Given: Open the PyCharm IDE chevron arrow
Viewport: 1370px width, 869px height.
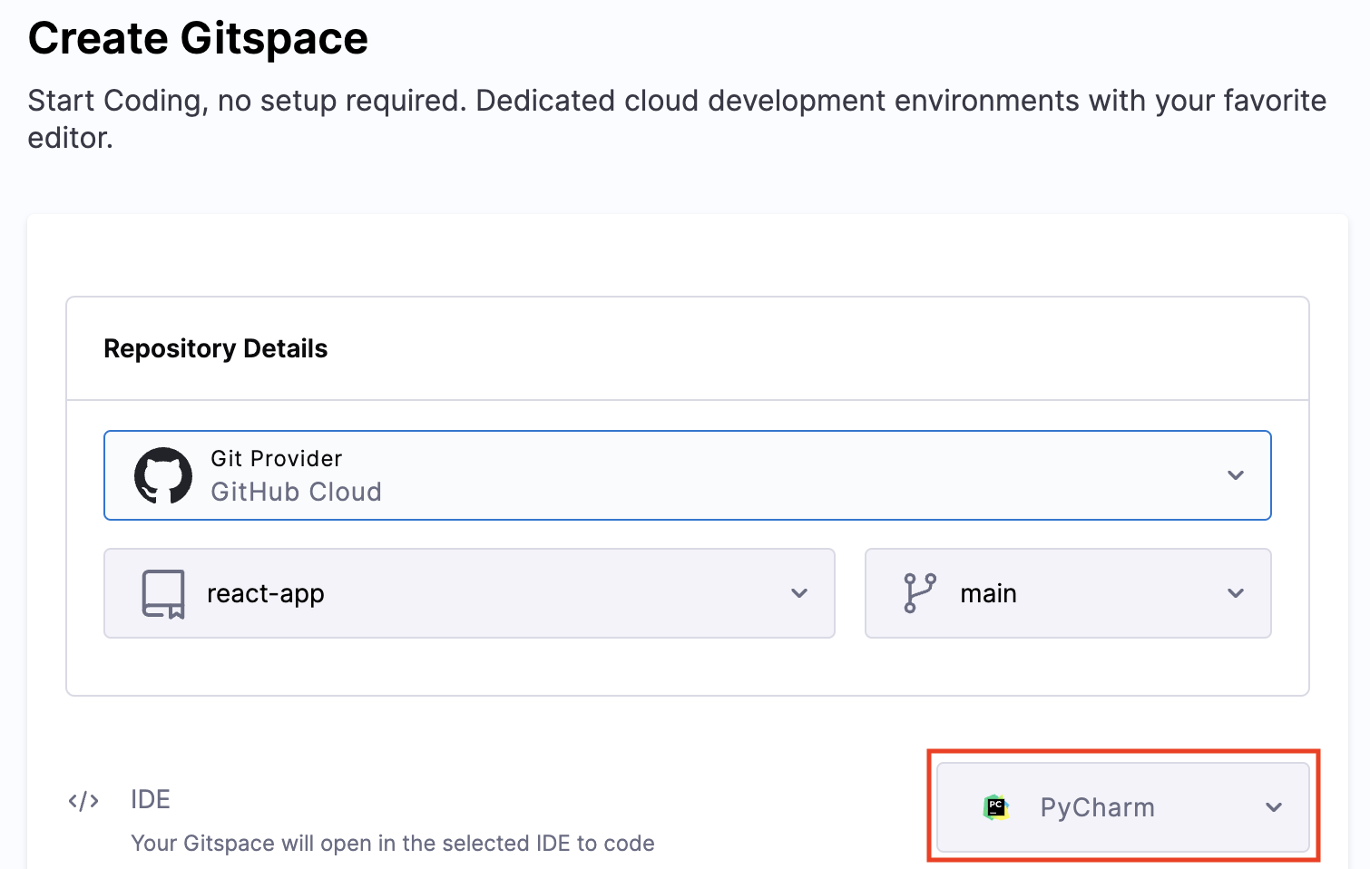Looking at the screenshot, I should 1274,807.
